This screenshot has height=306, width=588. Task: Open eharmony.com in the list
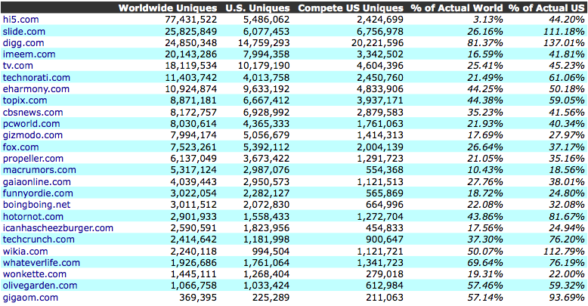coord(36,88)
